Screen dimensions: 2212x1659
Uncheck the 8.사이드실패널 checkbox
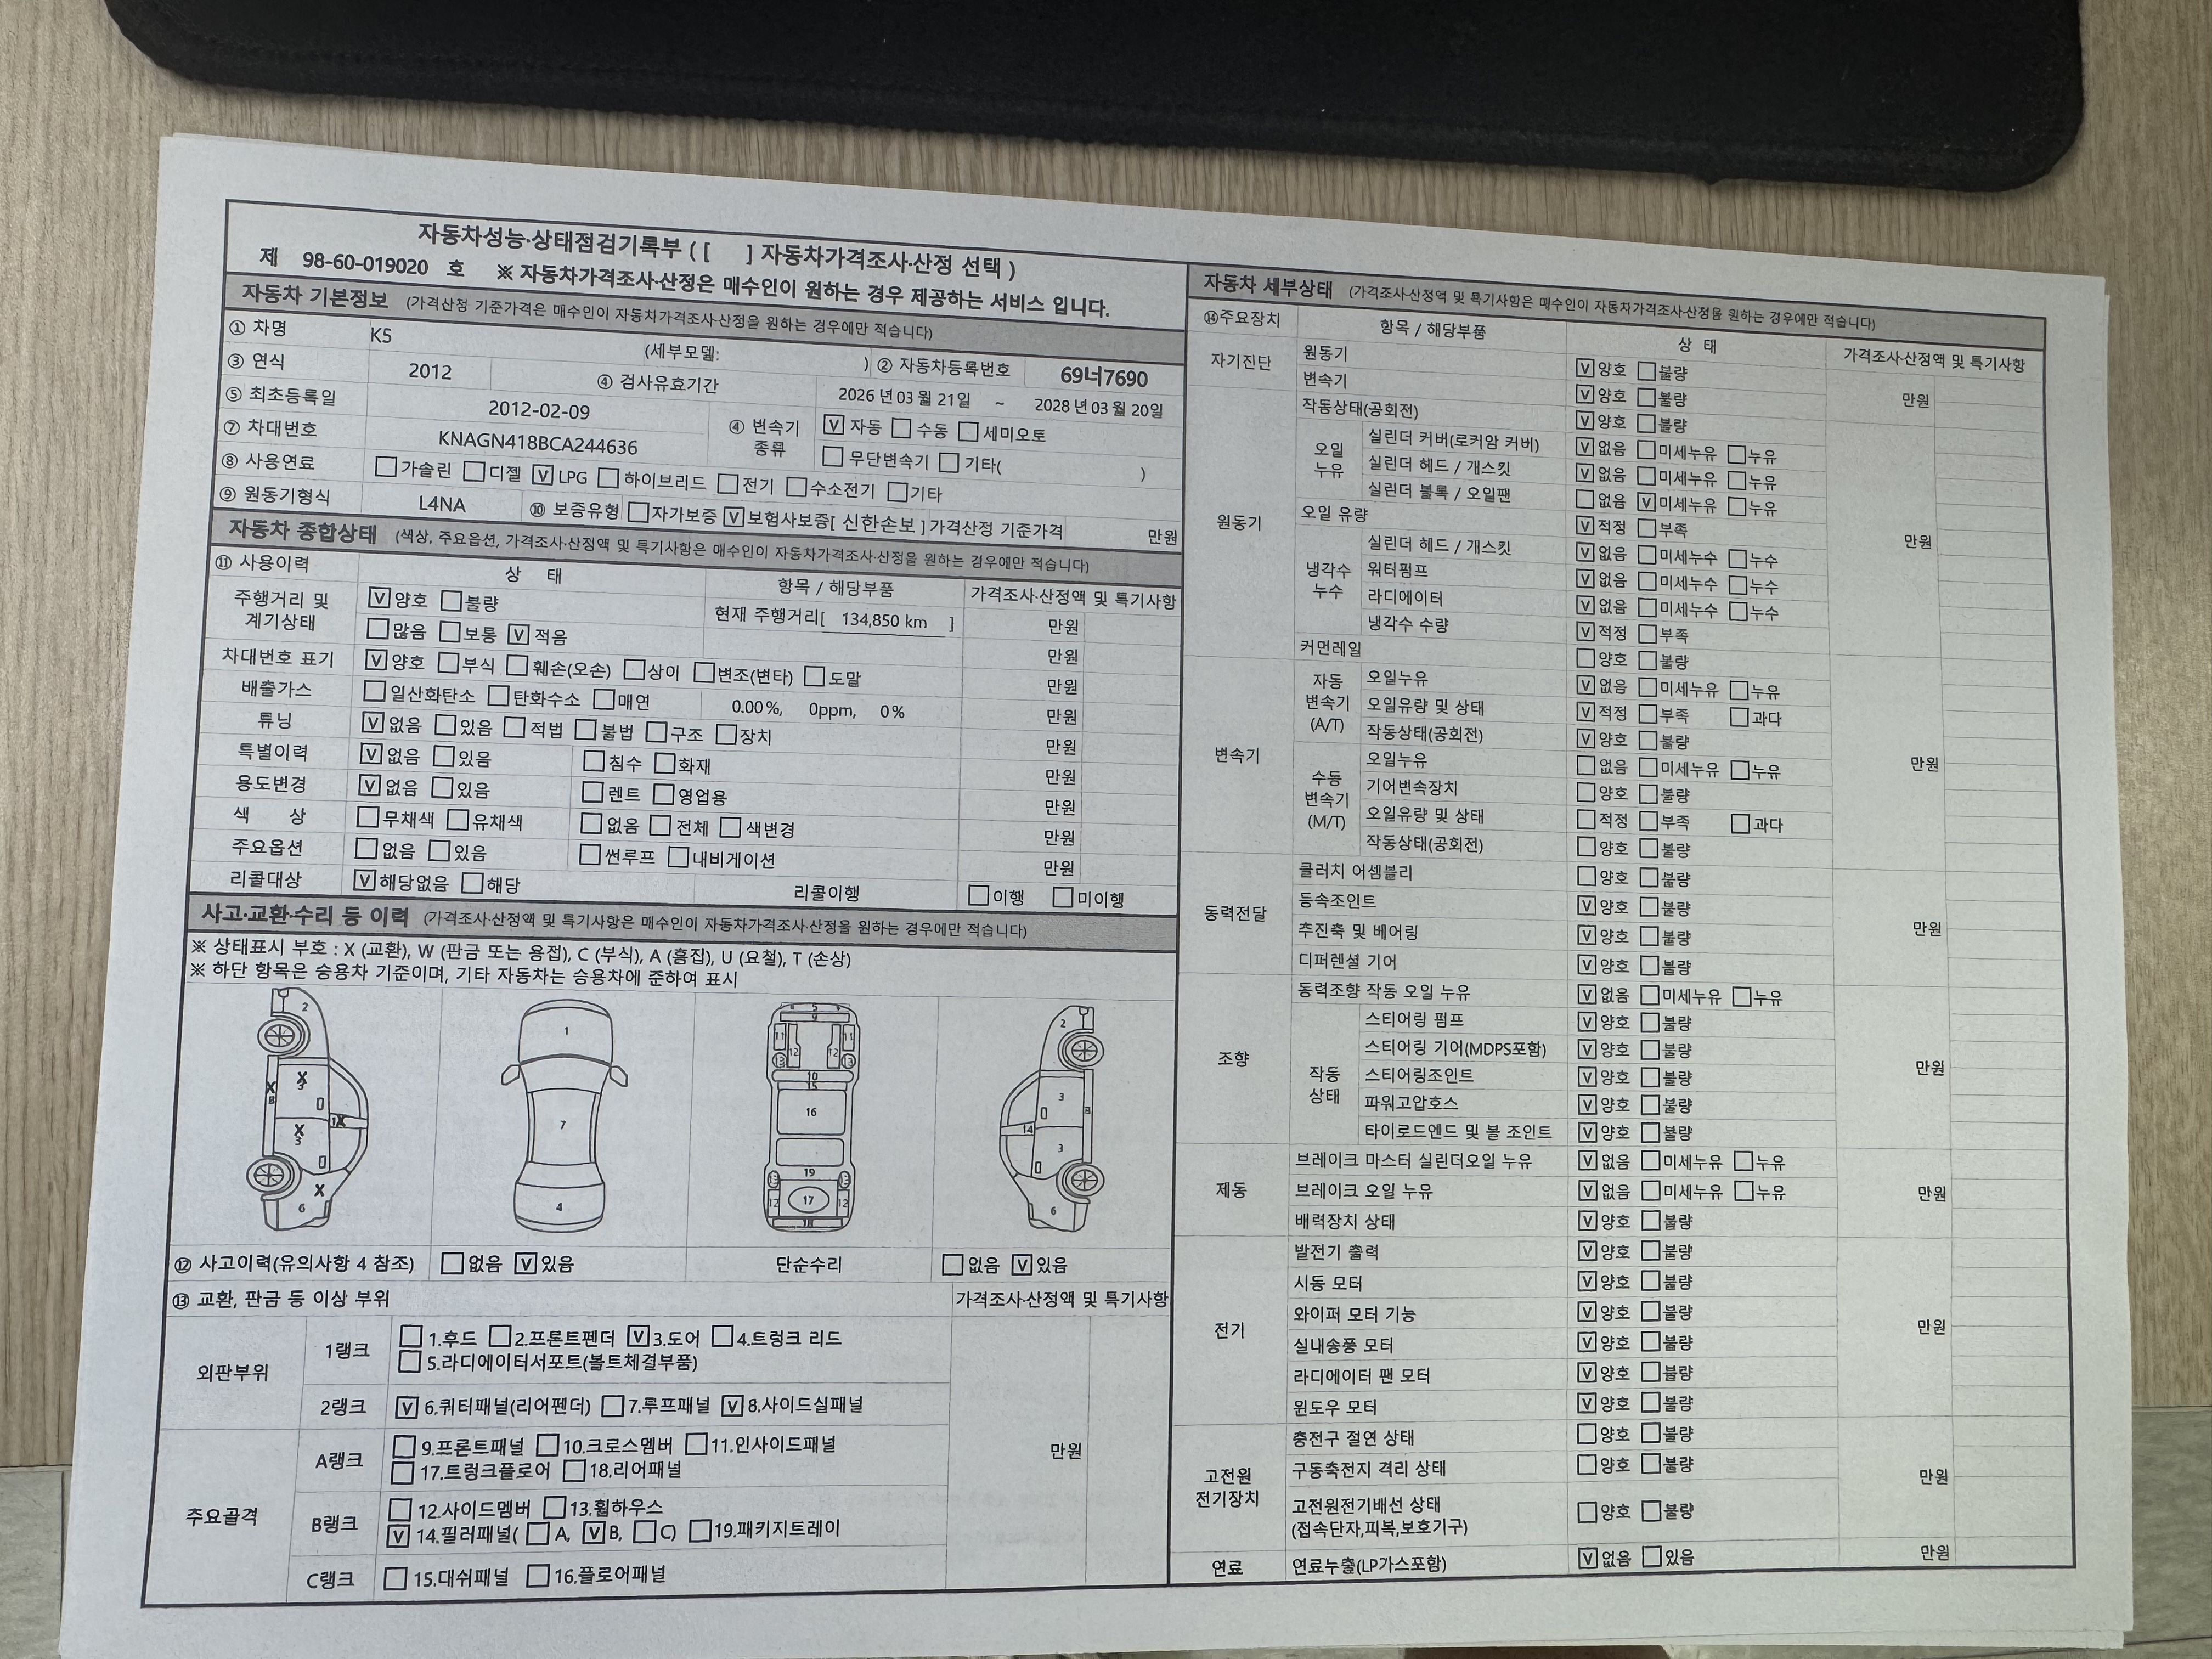(732, 1406)
